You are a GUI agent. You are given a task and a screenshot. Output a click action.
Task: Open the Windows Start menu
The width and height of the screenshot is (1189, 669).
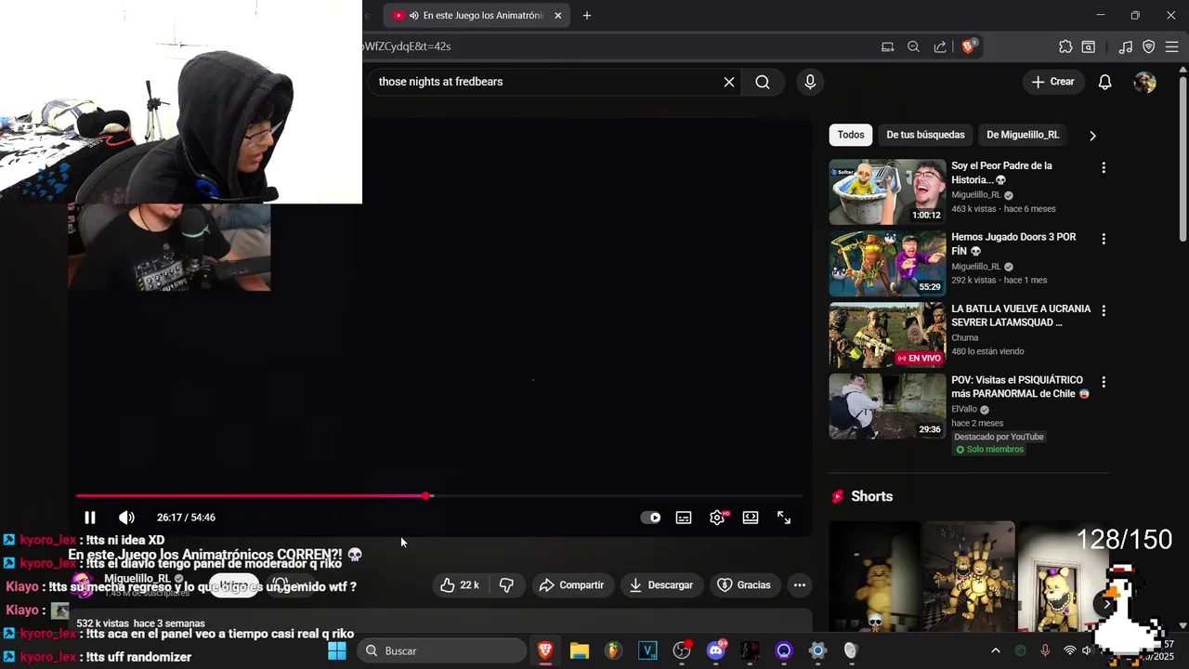[337, 651]
